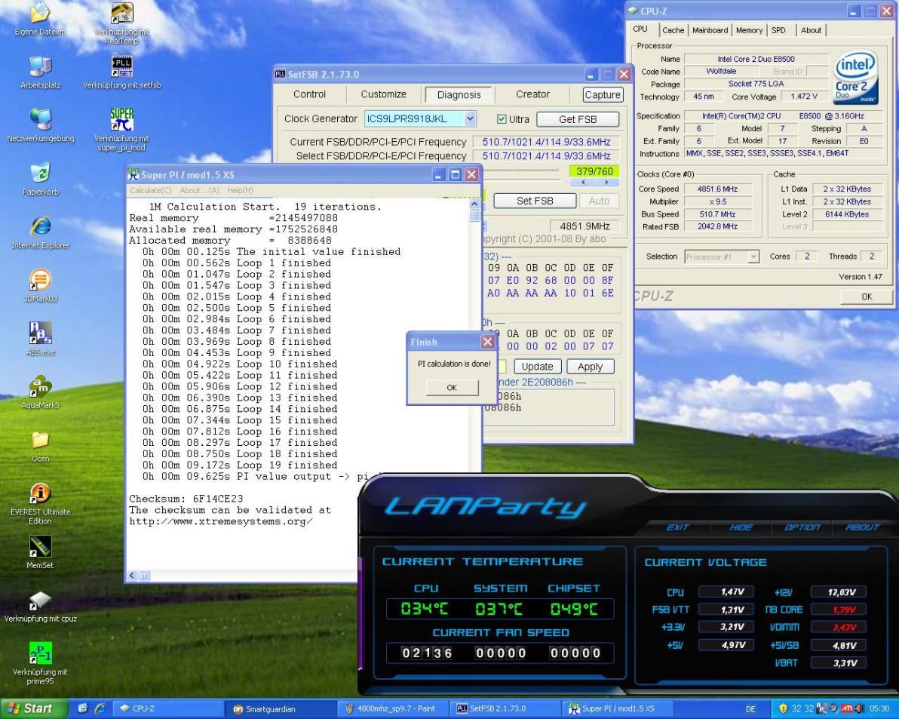Screen dimensions: 899x719
Task: Open the RealTemp shortcut icon
Action: pos(121,14)
